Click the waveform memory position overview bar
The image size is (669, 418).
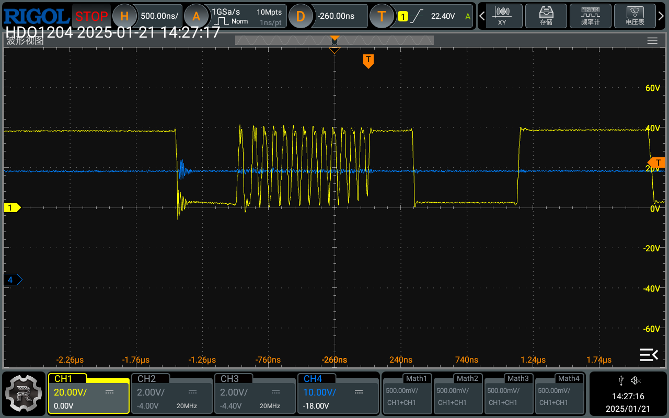click(x=334, y=40)
